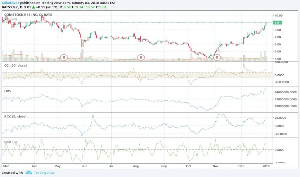Click the Created with footer text
The width and height of the screenshot is (300, 177).
click(x=12, y=172)
